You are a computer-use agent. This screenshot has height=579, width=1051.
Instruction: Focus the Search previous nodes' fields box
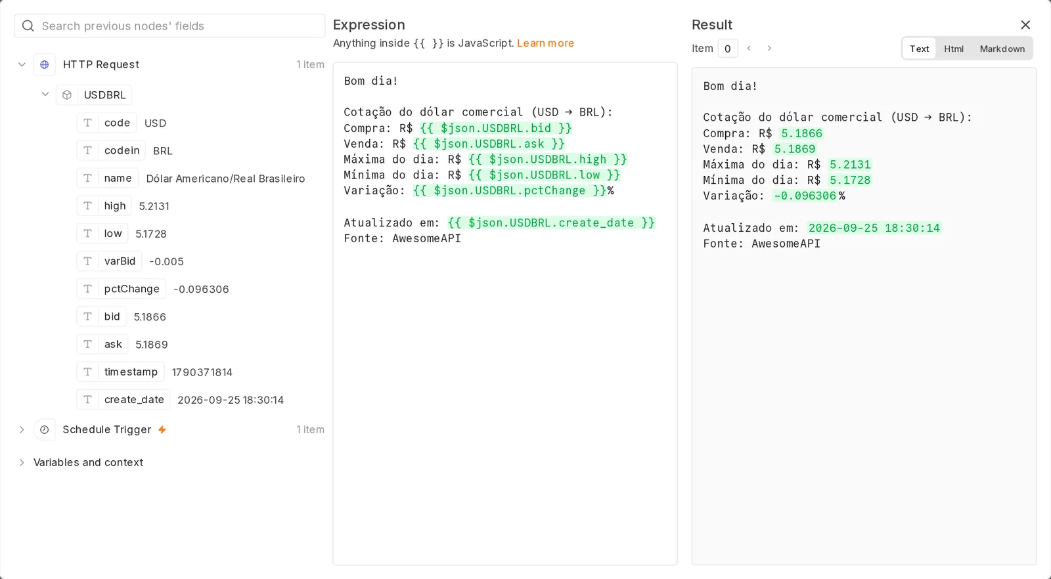[169, 26]
